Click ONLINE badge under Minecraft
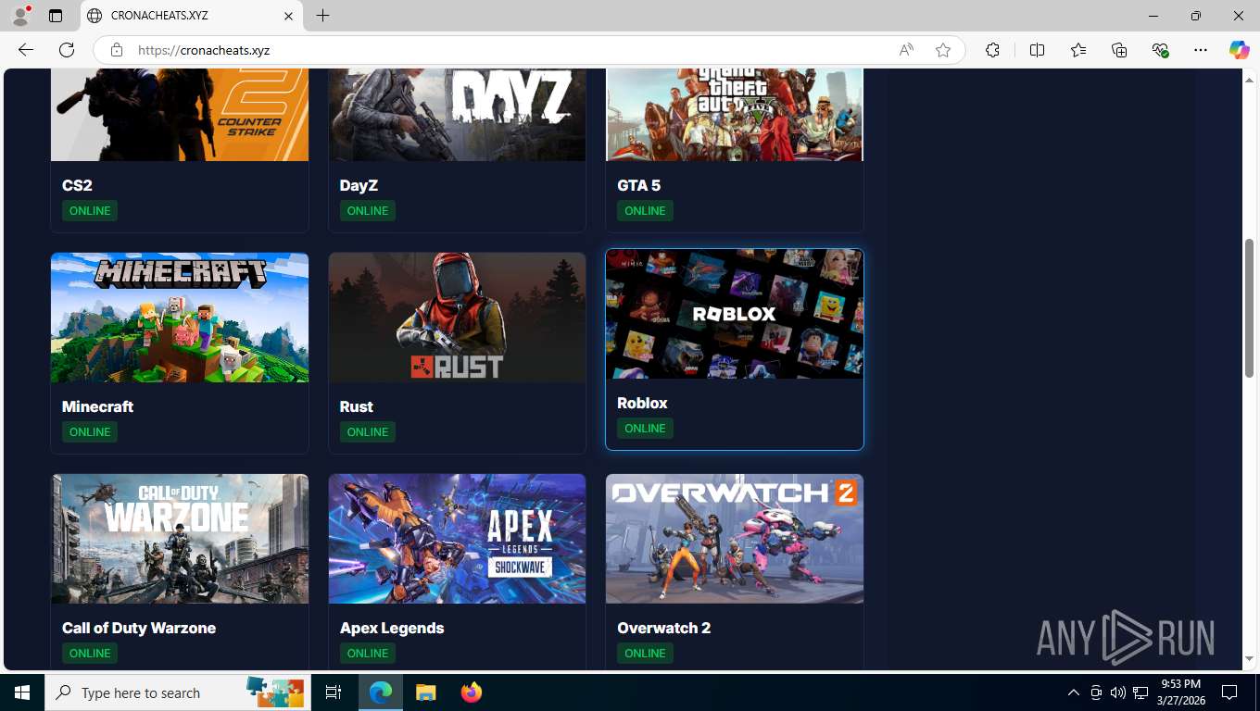 coord(90,432)
